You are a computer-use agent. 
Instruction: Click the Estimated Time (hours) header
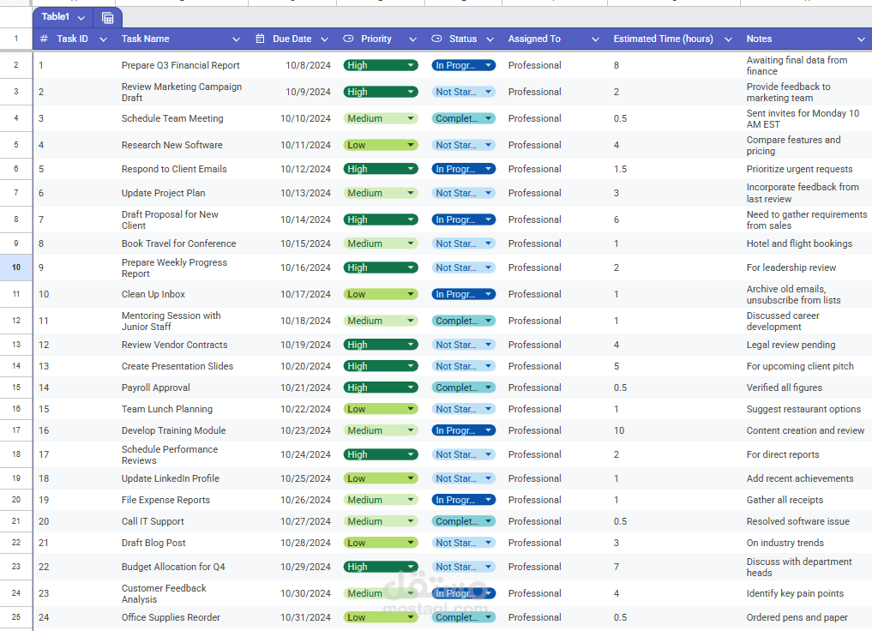(x=663, y=39)
